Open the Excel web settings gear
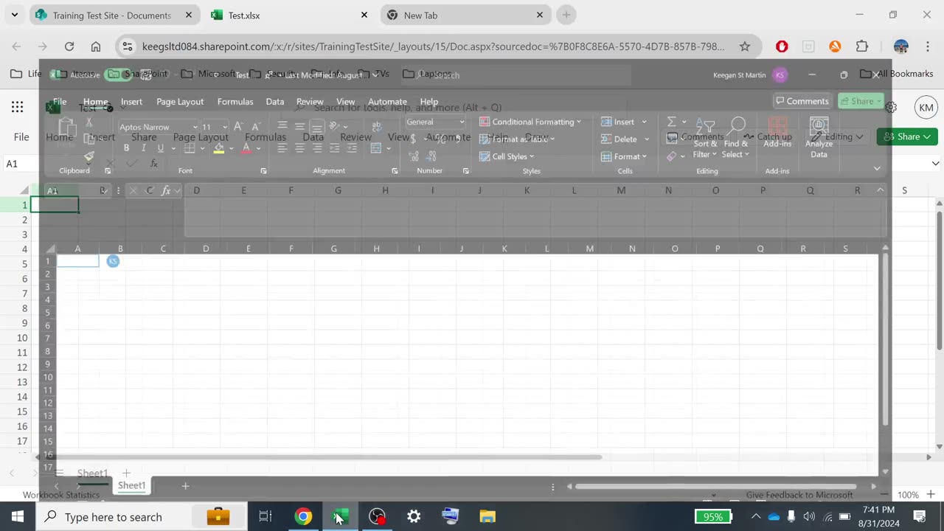944x531 pixels. coord(891,108)
